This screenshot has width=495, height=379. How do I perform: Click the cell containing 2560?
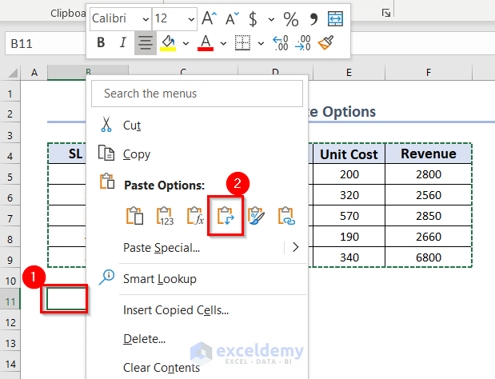tap(429, 195)
